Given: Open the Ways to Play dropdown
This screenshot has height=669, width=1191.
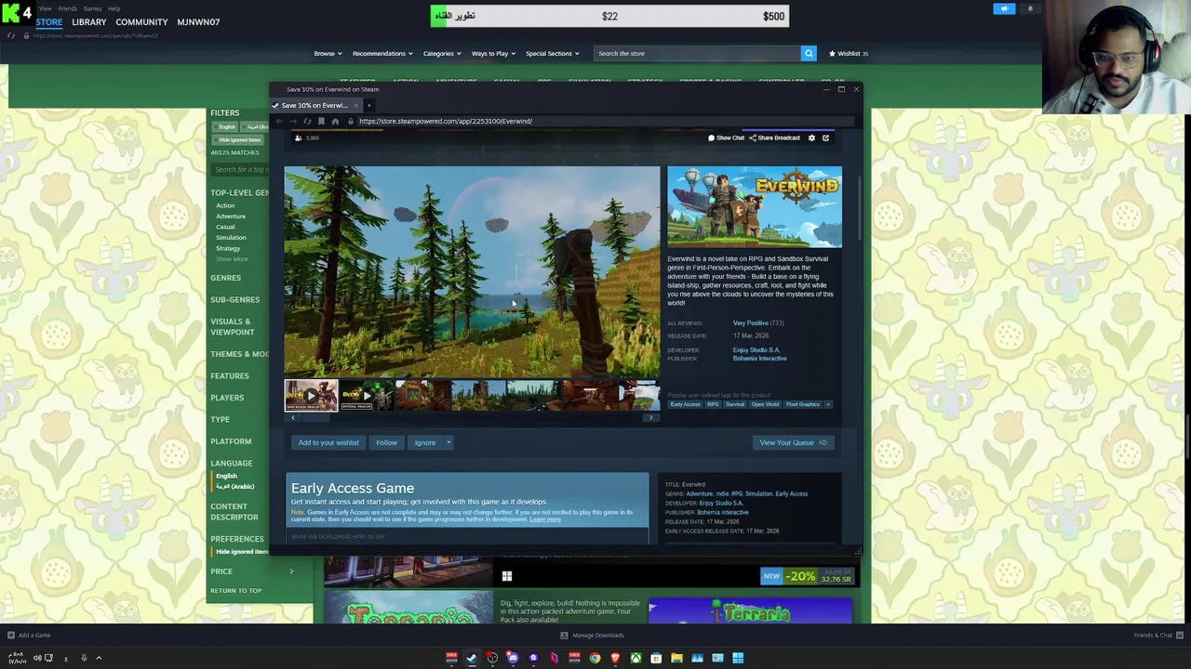Looking at the screenshot, I should [493, 53].
